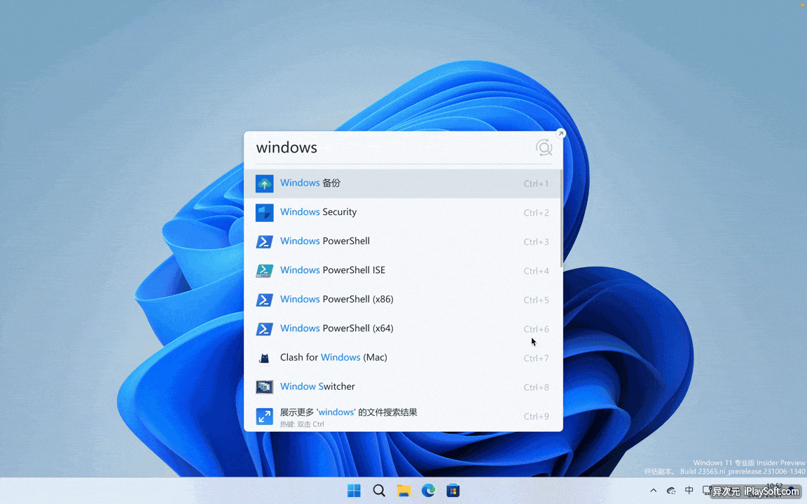Click the PowerShell ISE result icon
The width and height of the screenshot is (807, 504).
[x=265, y=270]
